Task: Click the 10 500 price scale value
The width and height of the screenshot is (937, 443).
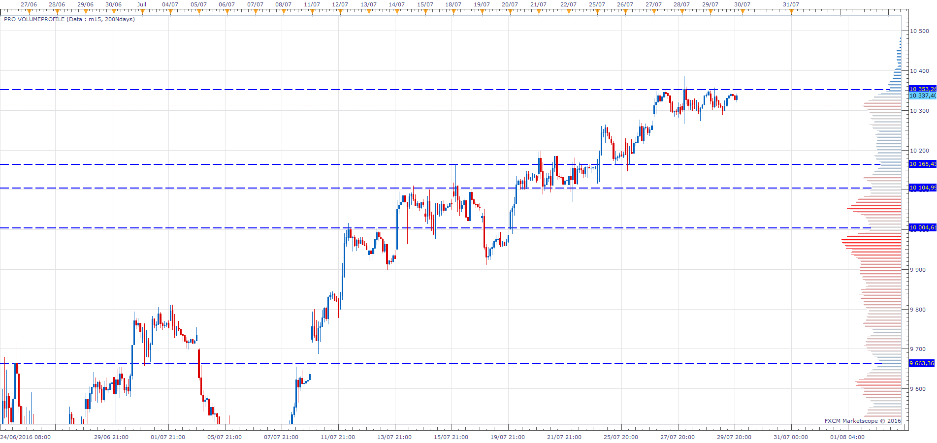Action: point(919,31)
